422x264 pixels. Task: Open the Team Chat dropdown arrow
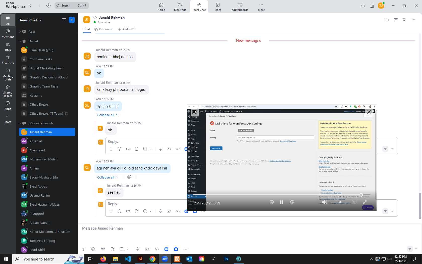(x=40, y=20)
